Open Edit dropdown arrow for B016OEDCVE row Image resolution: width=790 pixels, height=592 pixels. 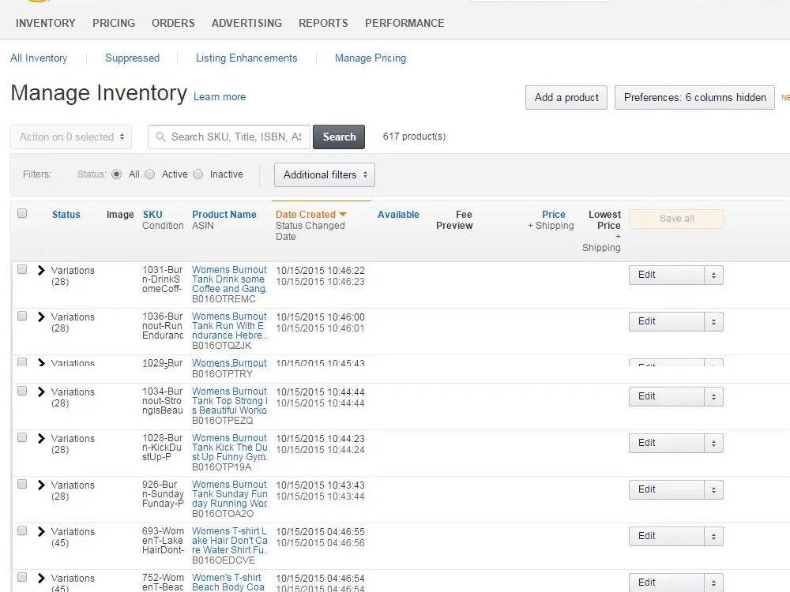pos(713,537)
